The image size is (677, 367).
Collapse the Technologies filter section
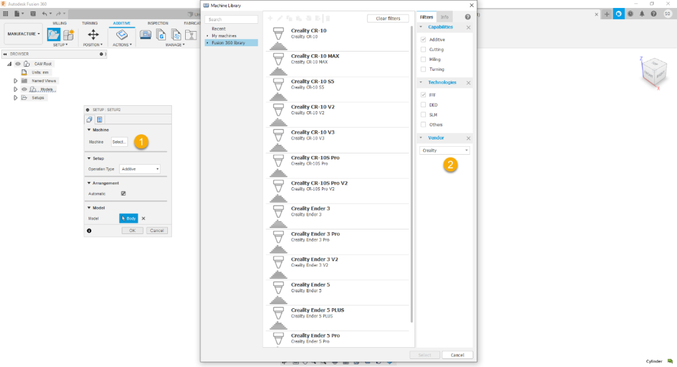click(421, 82)
